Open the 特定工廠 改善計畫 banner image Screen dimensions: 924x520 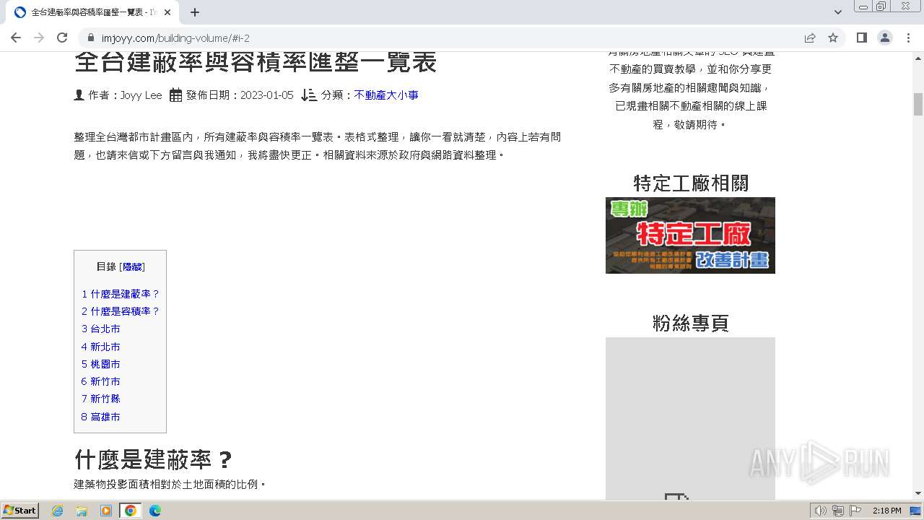[x=690, y=235]
